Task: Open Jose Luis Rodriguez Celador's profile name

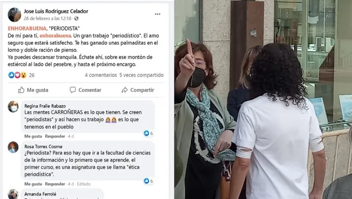Action: pyautogui.click(x=56, y=11)
